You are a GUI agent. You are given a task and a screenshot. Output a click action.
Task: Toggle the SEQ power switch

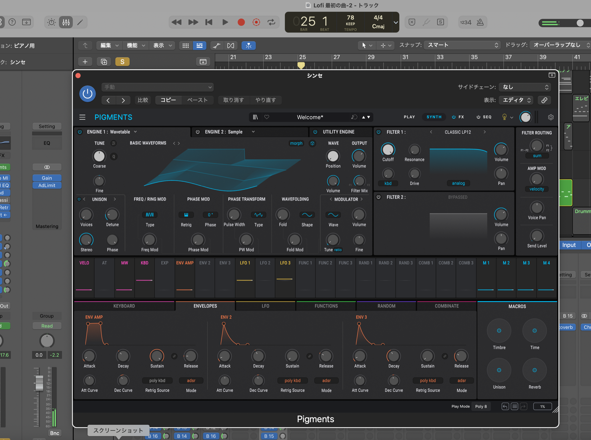pos(478,117)
